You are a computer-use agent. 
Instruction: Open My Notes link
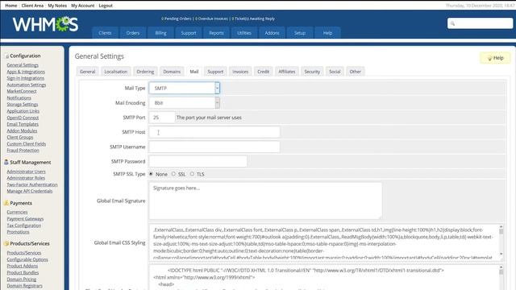[x=57, y=6]
